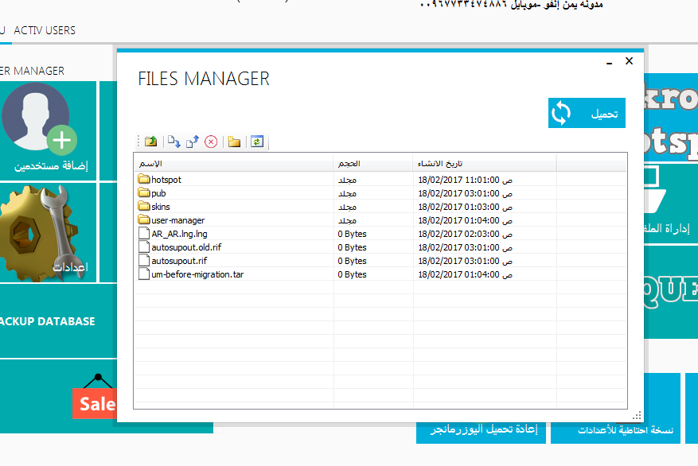Image resolution: width=698 pixels, height=466 pixels.
Task: Click file icon beside autosupout.rif
Action: [144, 261]
